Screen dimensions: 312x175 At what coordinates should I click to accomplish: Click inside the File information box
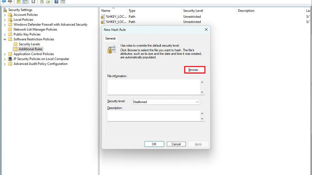(154, 87)
